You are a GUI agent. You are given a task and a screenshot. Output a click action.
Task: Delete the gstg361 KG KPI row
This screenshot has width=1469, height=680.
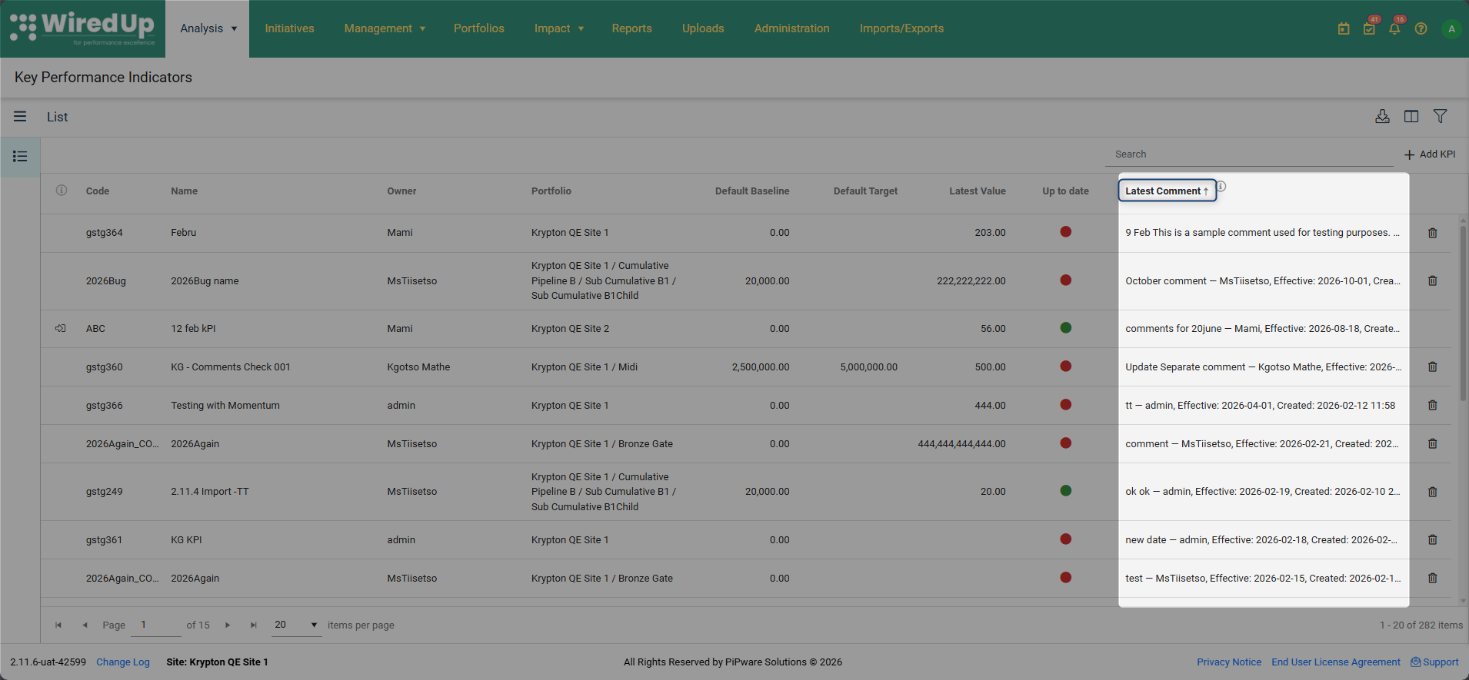[x=1432, y=539]
